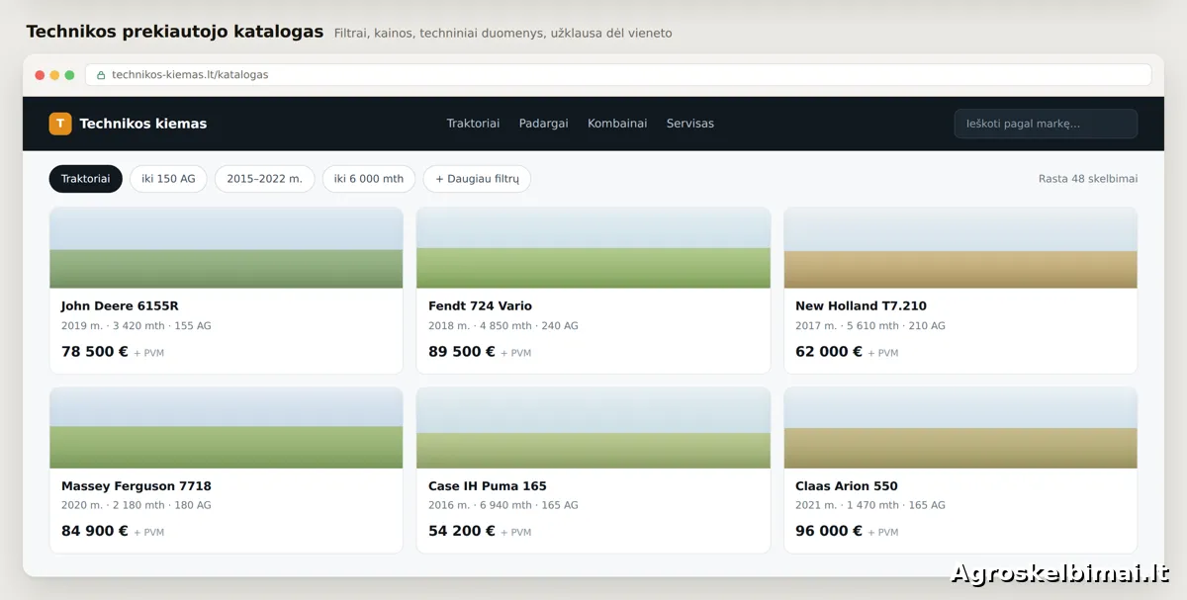Click the 54 200 € price
Viewport: 1187px width, 600px height.
(462, 532)
